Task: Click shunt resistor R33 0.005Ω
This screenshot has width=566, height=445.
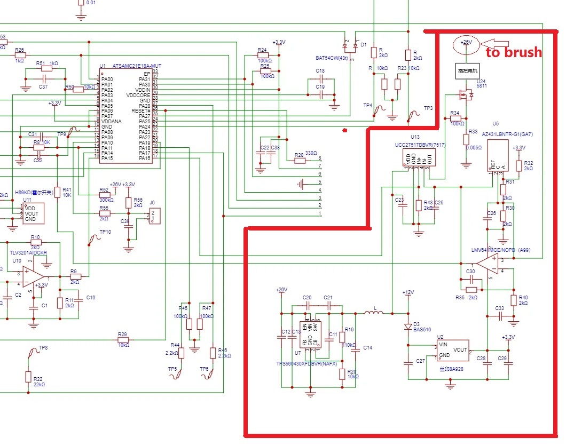Action: point(466,140)
